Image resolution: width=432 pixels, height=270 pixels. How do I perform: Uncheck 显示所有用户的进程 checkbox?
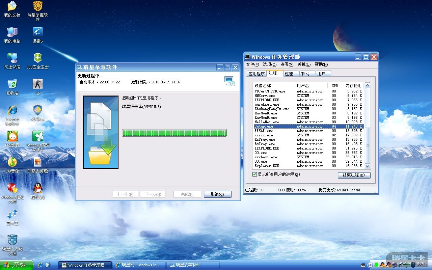click(x=255, y=174)
